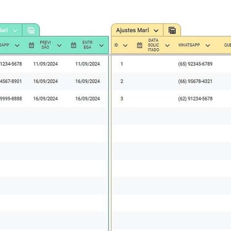This screenshot has width=231, height=231.
Task: Click empty DATA SOLICITADO cell in row 1
Action: click(153, 64)
